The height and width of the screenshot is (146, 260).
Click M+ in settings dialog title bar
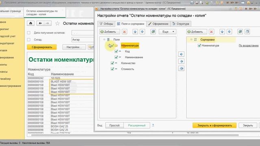pos(251,9)
